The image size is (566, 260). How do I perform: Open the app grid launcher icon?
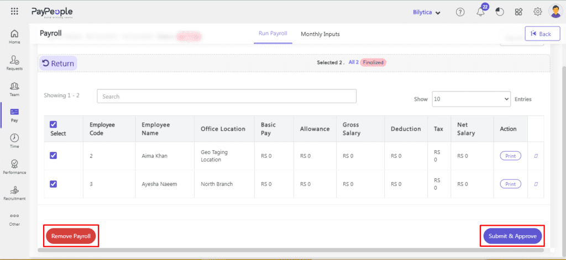point(14,12)
